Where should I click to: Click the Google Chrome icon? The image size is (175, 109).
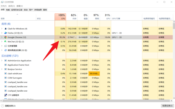tap(5, 37)
